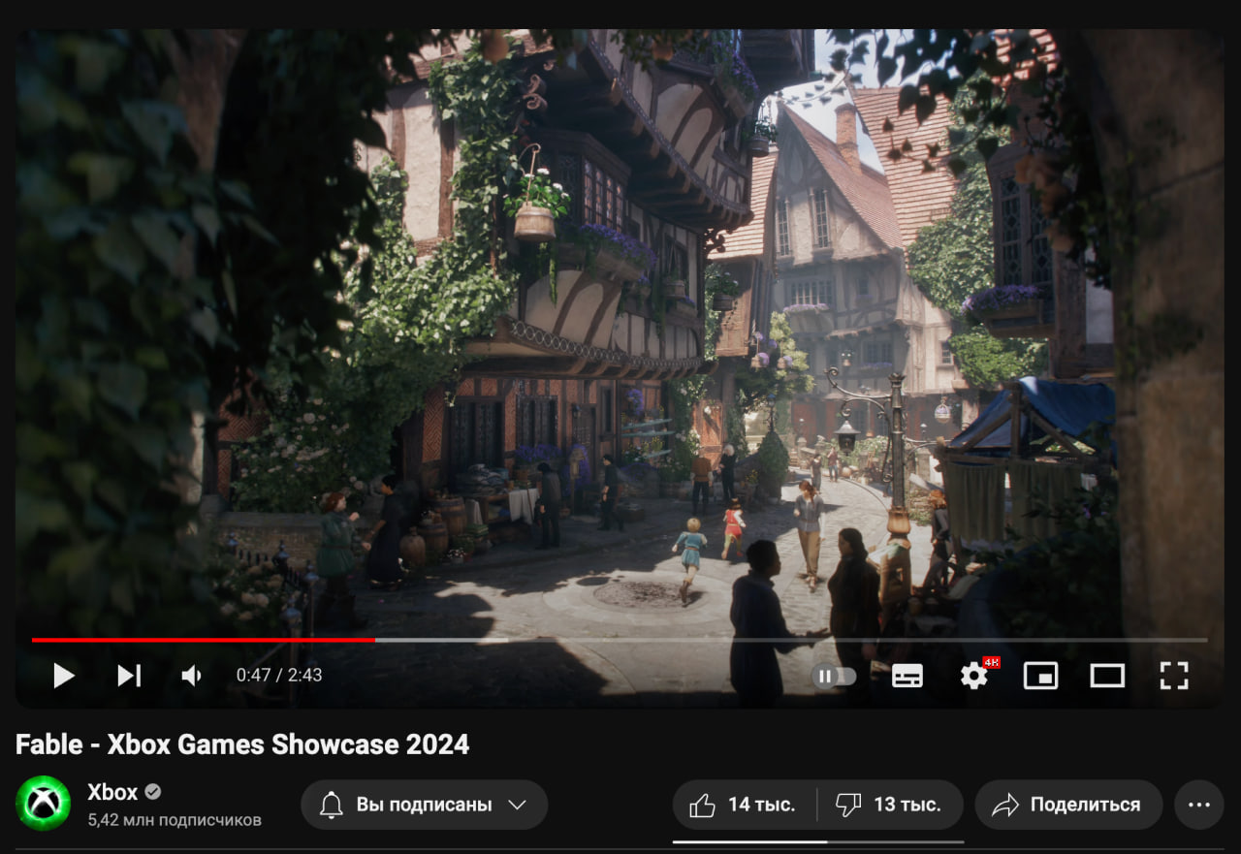This screenshot has height=854, width=1241.
Task: Open the Xbox channel name link
Action: click(113, 792)
